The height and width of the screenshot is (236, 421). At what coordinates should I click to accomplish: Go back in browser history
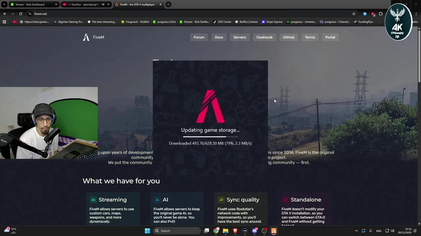[5, 14]
